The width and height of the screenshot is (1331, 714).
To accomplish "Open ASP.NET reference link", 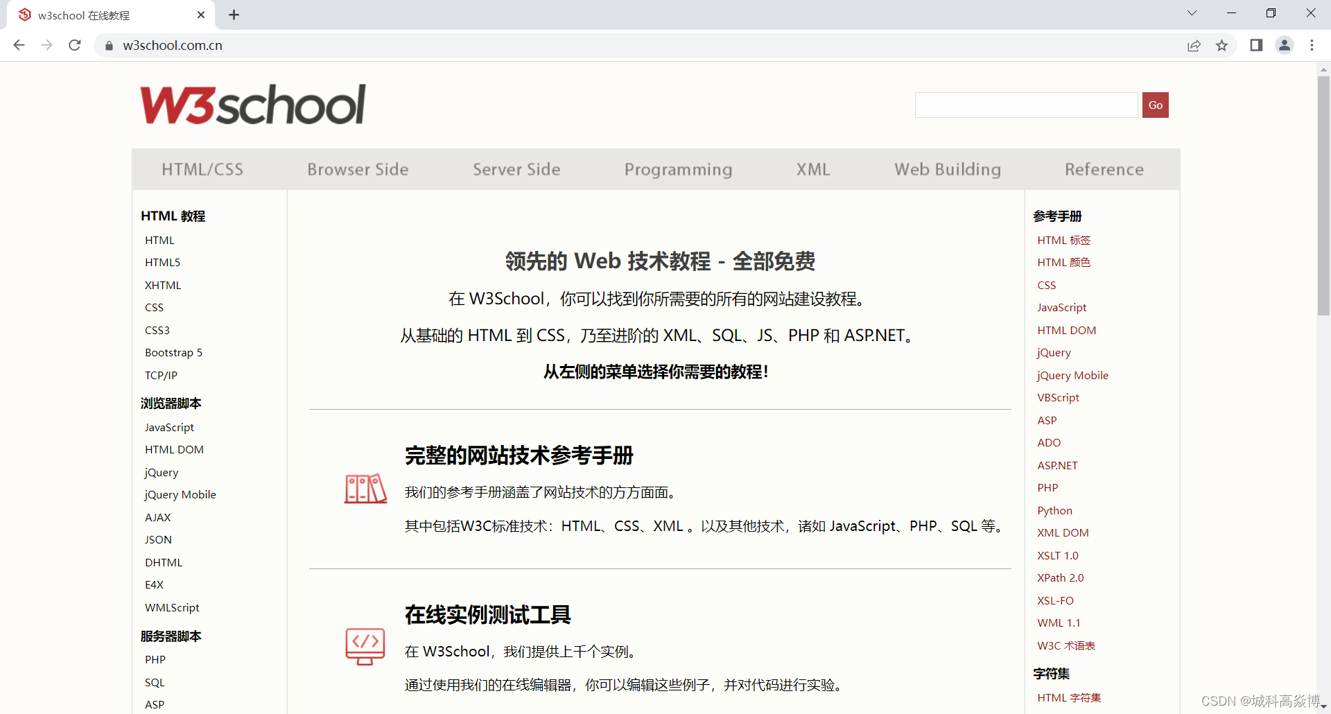I will pyautogui.click(x=1057, y=465).
